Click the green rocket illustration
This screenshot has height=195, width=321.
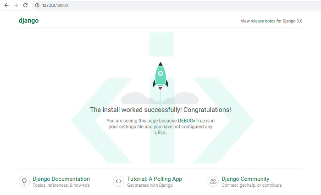[160, 76]
